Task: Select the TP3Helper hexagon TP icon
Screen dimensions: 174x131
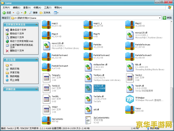Action: (130, 99)
